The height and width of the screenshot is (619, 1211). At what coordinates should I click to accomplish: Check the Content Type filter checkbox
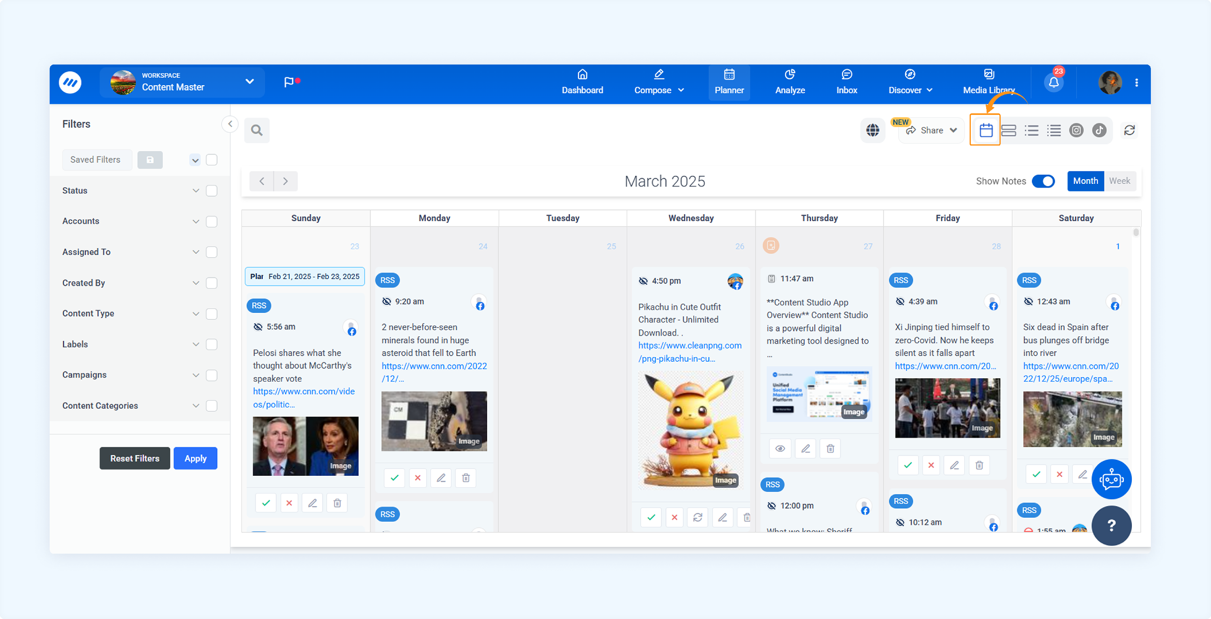pyautogui.click(x=212, y=314)
